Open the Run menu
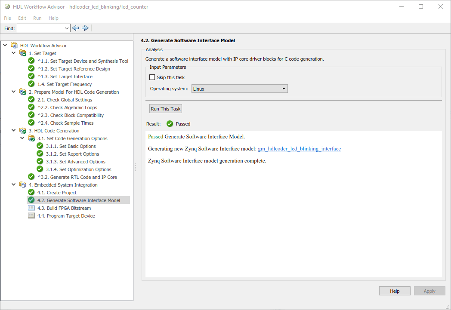This screenshot has height=310, width=451. 37,18
